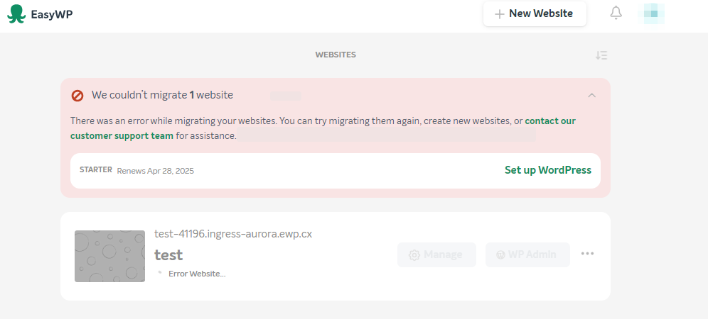Open WP Admin for test website

pos(527,254)
